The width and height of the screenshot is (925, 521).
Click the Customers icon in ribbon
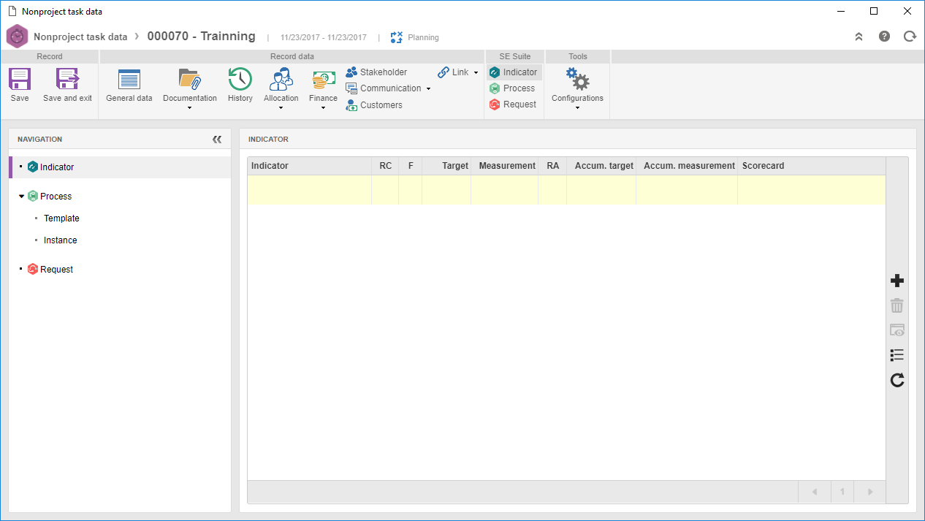[351, 104]
